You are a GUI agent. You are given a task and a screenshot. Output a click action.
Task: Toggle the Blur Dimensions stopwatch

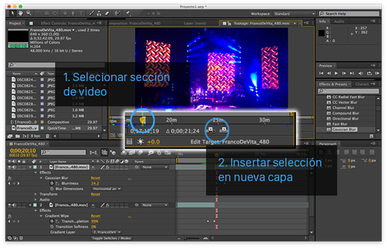coord(51,189)
